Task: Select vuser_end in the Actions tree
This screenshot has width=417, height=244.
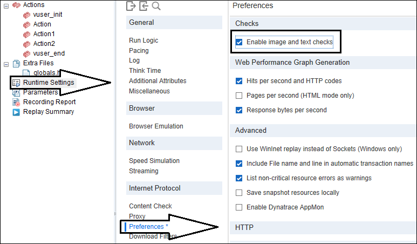Action: pyautogui.click(x=49, y=53)
